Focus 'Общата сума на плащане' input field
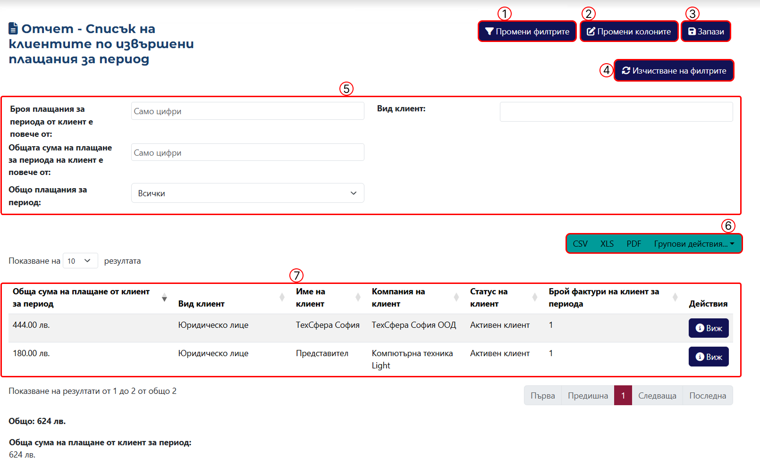760x466 pixels. (x=247, y=152)
